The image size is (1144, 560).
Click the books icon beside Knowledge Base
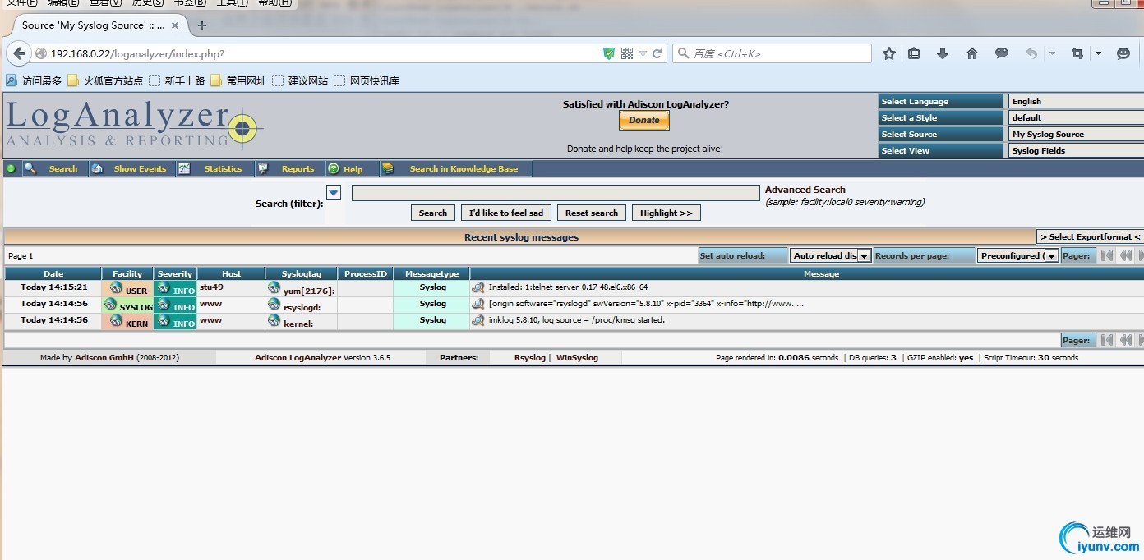click(x=389, y=168)
